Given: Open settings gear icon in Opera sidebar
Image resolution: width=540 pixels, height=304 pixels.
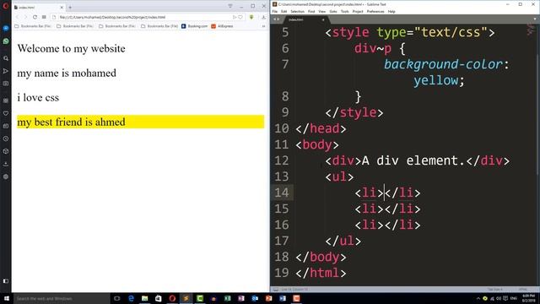Looking at the screenshot, I should click(x=6, y=176).
